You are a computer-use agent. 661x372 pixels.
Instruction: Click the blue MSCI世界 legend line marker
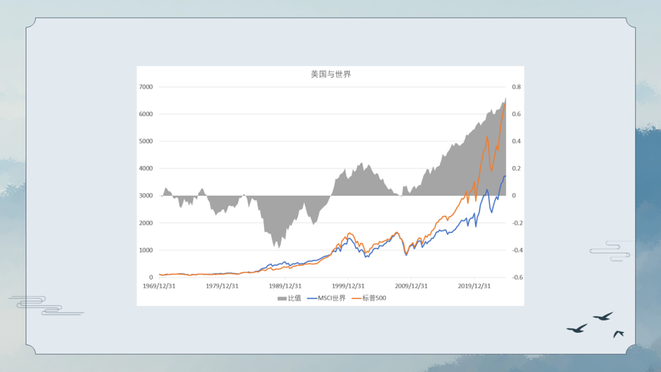312,299
